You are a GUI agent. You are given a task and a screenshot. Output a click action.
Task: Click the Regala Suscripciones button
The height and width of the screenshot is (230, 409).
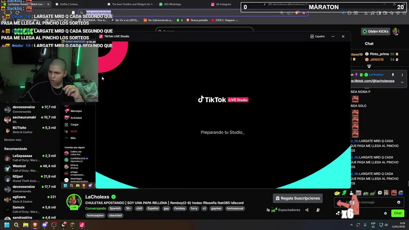click(x=297, y=198)
